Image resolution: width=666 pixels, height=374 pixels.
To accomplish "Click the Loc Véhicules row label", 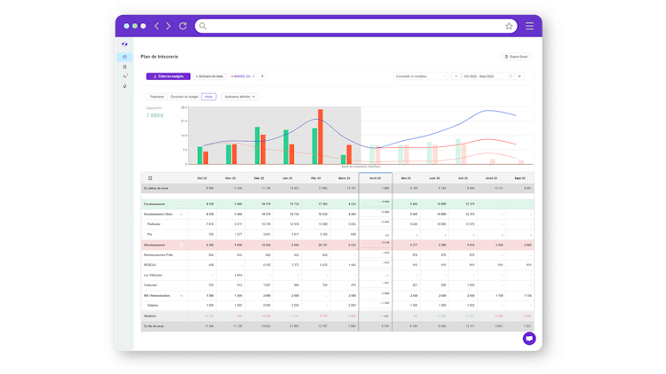I will (153, 276).
